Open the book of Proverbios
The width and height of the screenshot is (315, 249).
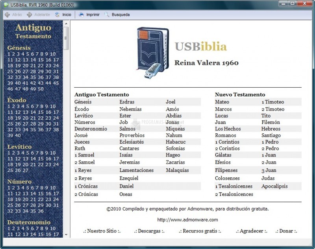coord(132,135)
